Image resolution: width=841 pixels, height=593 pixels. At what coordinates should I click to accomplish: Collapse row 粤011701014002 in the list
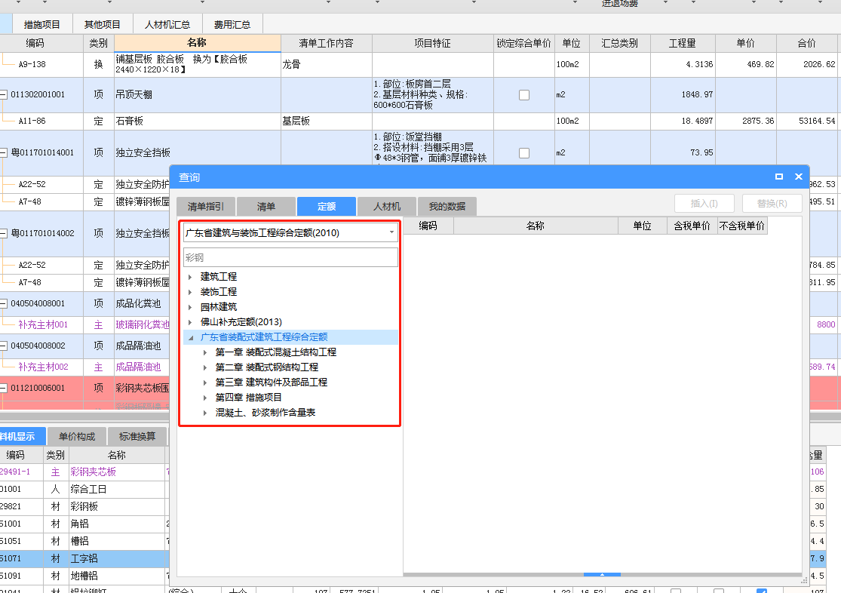tap(4, 233)
